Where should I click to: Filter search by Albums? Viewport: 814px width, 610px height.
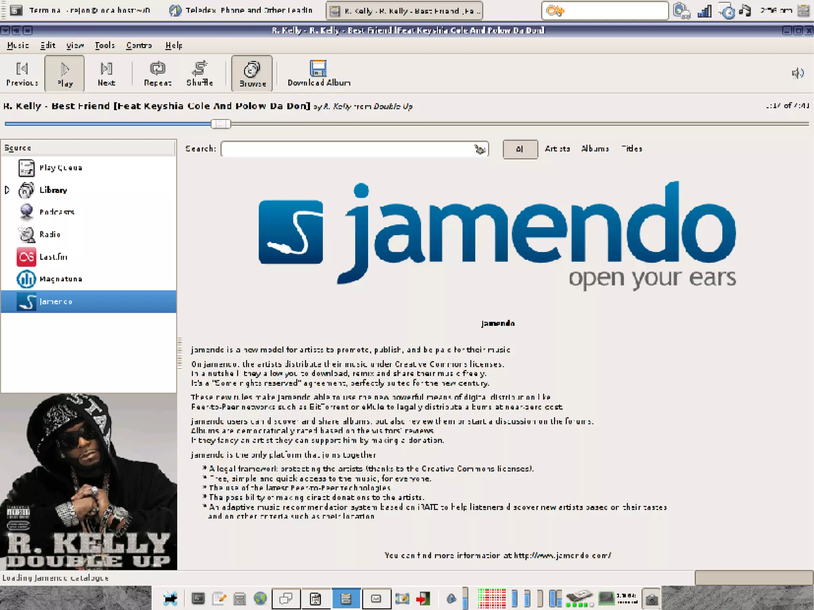(595, 149)
